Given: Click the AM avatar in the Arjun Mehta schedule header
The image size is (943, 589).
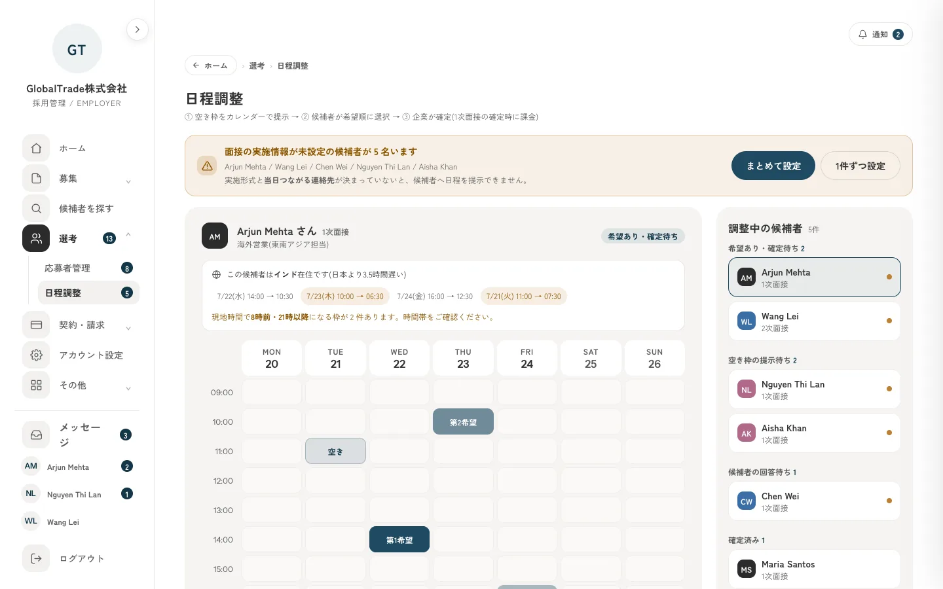Looking at the screenshot, I should [215, 237].
